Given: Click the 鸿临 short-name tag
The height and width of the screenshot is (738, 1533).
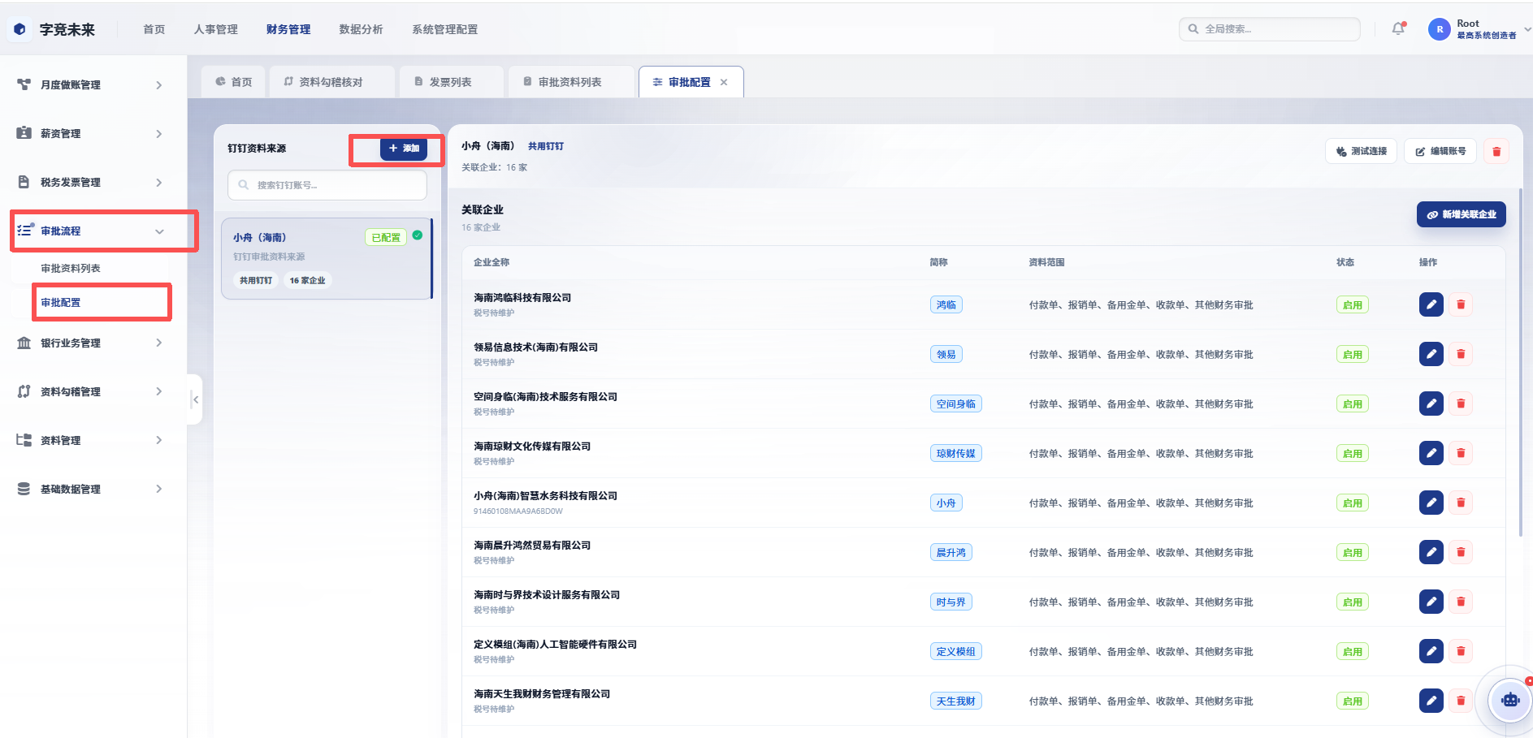Looking at the screenshot, I should (x=946, y=304).
